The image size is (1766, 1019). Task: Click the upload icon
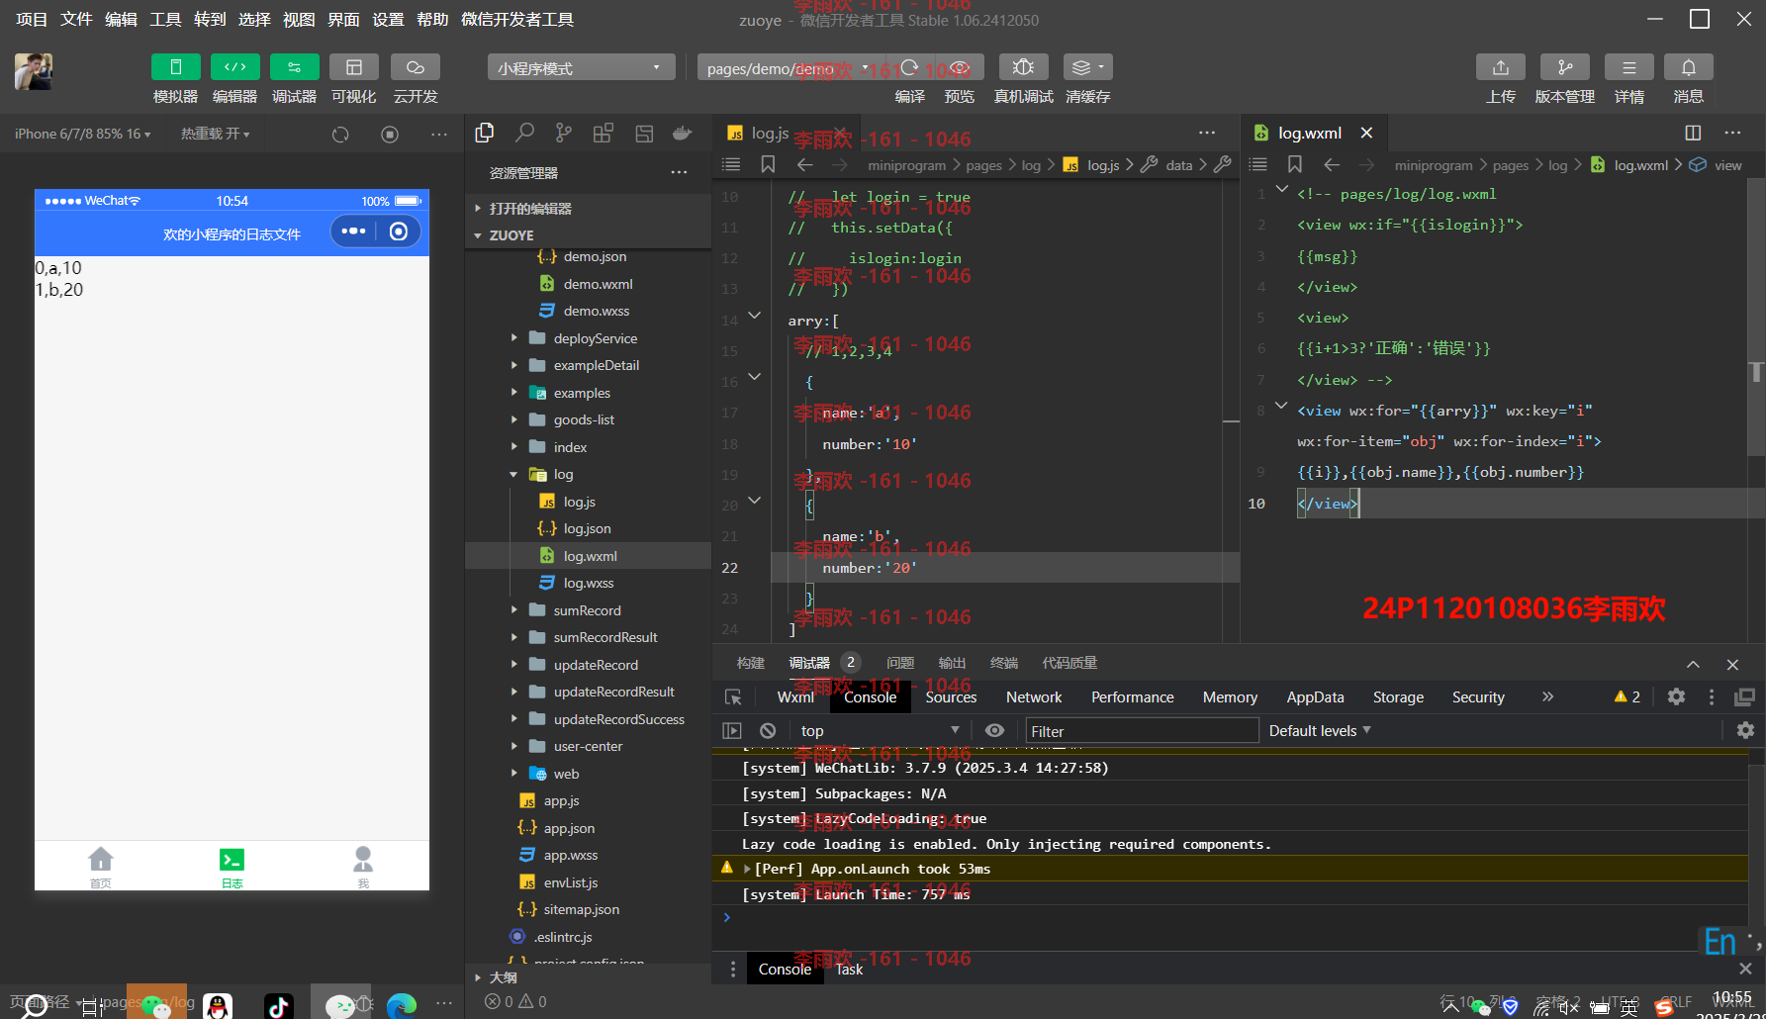[x=1501, y=67]
